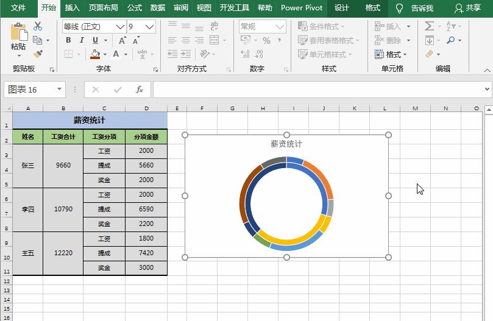This screenshot has width=493, height=321.
Task: Click chart title 薪资统计
Action: (286, 144)
